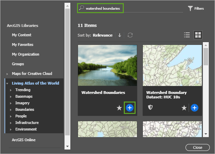This screenshot has height=154, width=215.
Task: Select the river photo thumbnail
Action: 108,65
